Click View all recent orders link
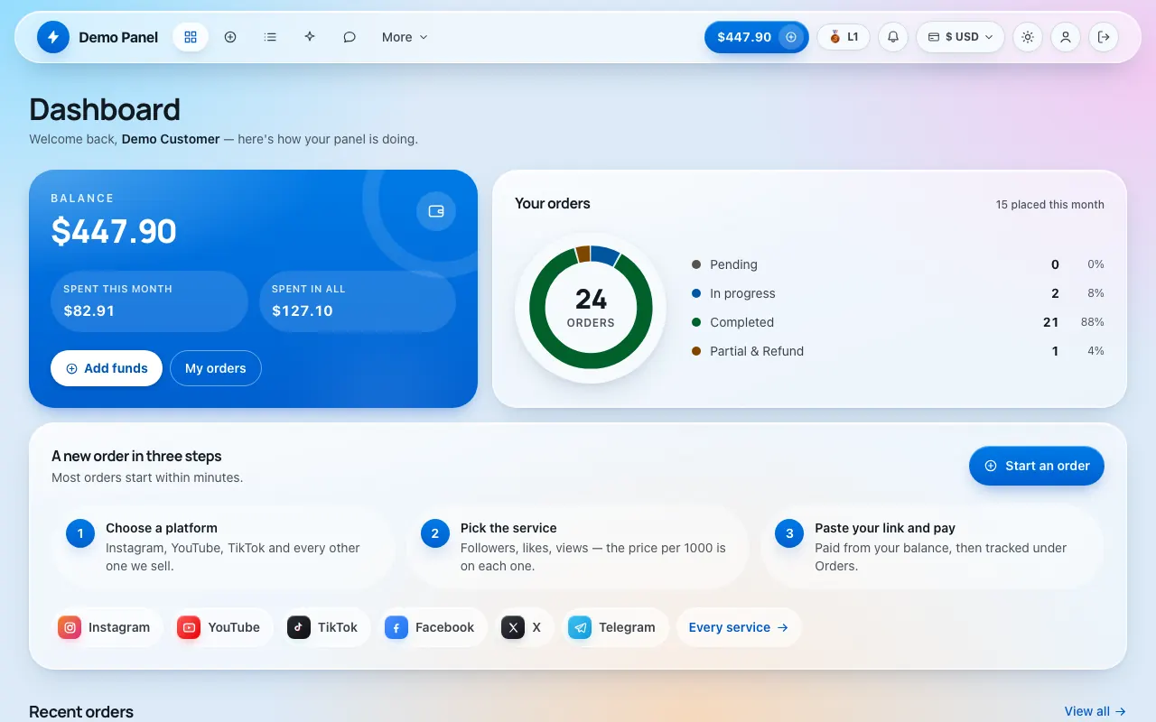The width and height of the screenshot is (1156, 722). 1095,711
